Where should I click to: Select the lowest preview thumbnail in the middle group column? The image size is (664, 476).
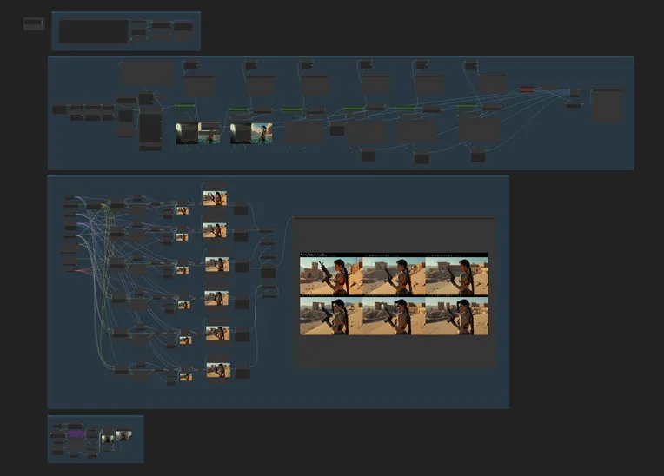(217, 370)
